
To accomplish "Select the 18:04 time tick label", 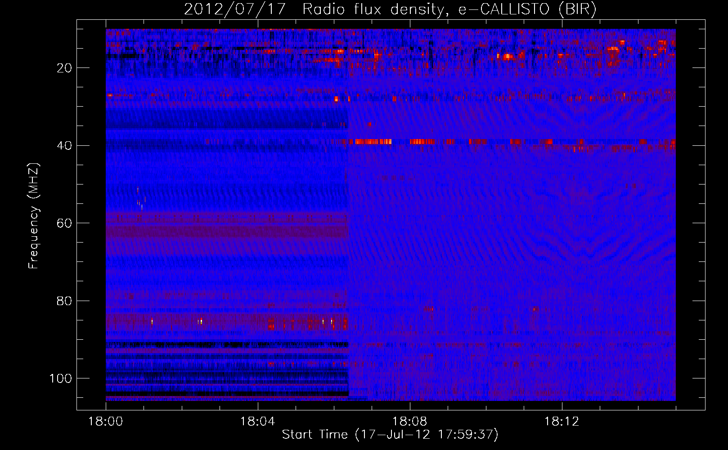I will (258, 421).
